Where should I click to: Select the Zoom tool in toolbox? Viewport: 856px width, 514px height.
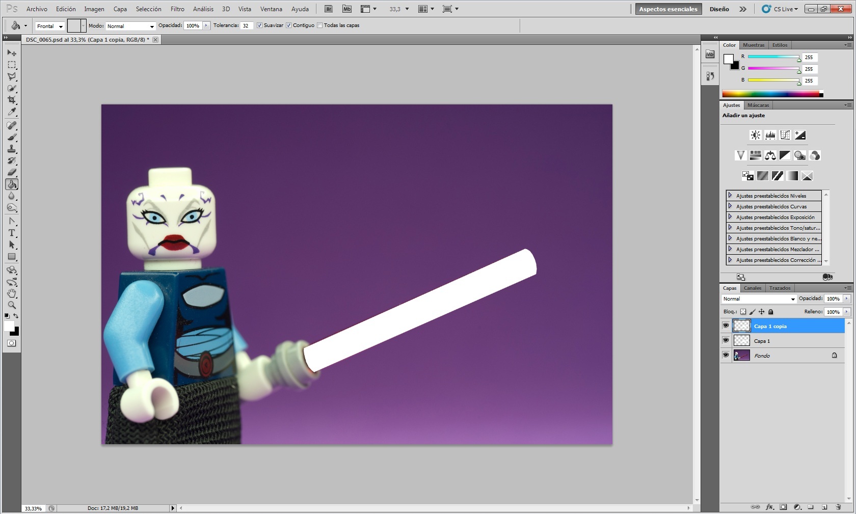pos(12,305)
